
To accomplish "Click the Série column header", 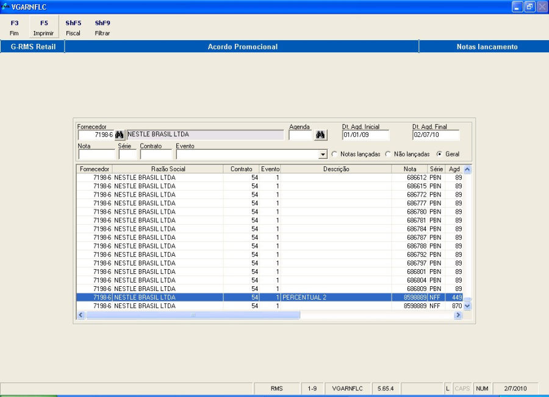I will 436,169.
